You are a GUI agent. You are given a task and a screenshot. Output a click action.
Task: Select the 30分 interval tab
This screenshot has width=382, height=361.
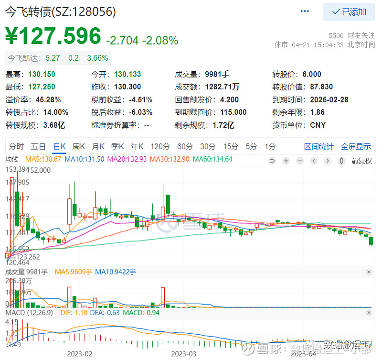click(x=208, y=147)
